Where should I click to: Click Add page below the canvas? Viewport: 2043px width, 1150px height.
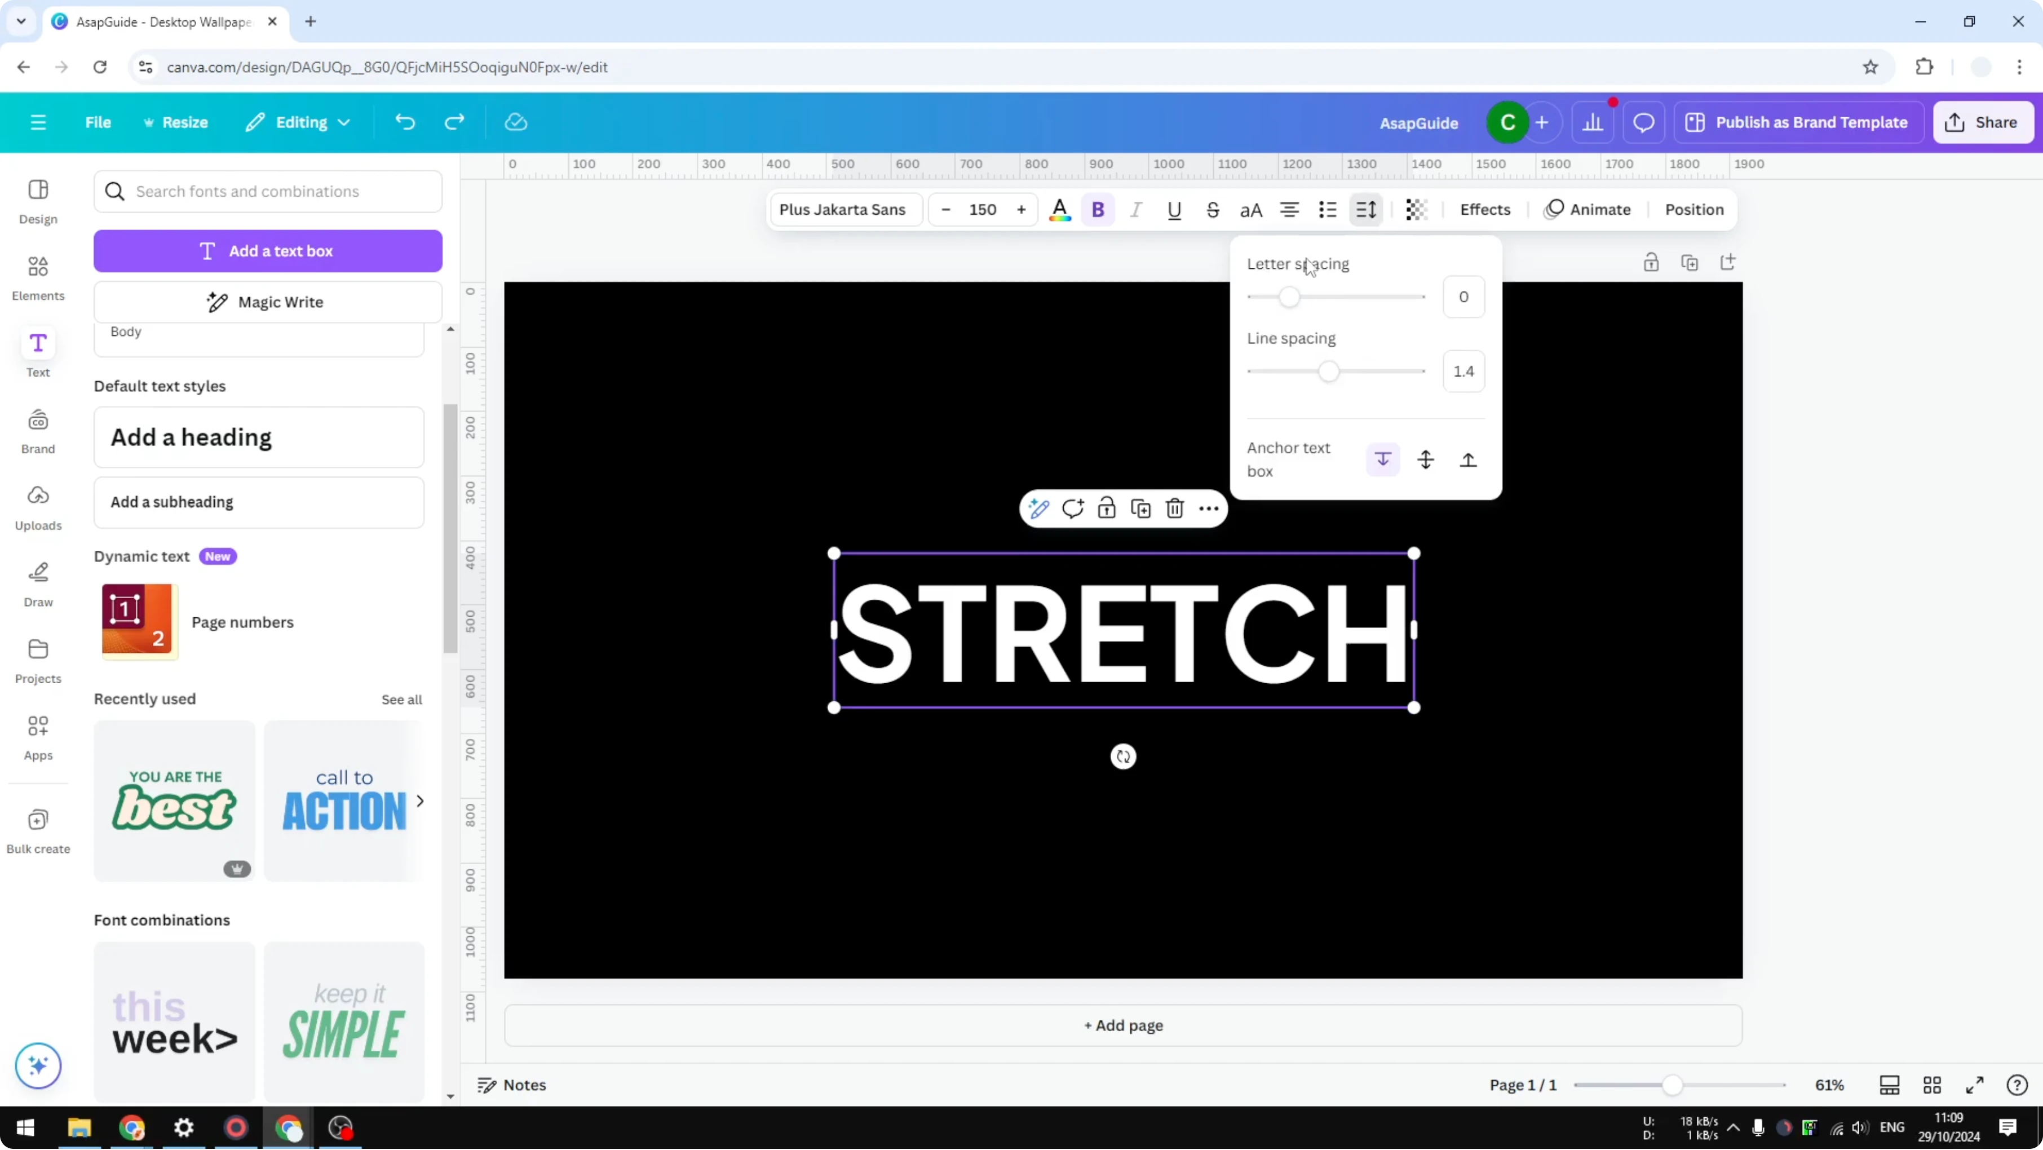point(1122,1025)
